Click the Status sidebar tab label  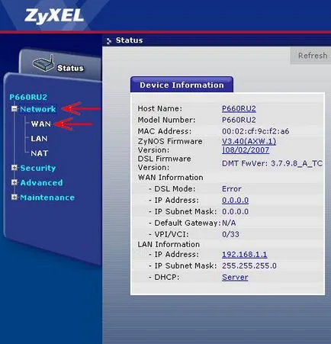(70, 68)
